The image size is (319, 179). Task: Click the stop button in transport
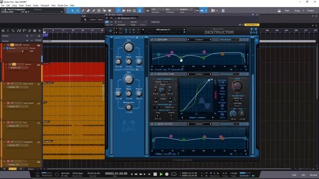[155, 174]
